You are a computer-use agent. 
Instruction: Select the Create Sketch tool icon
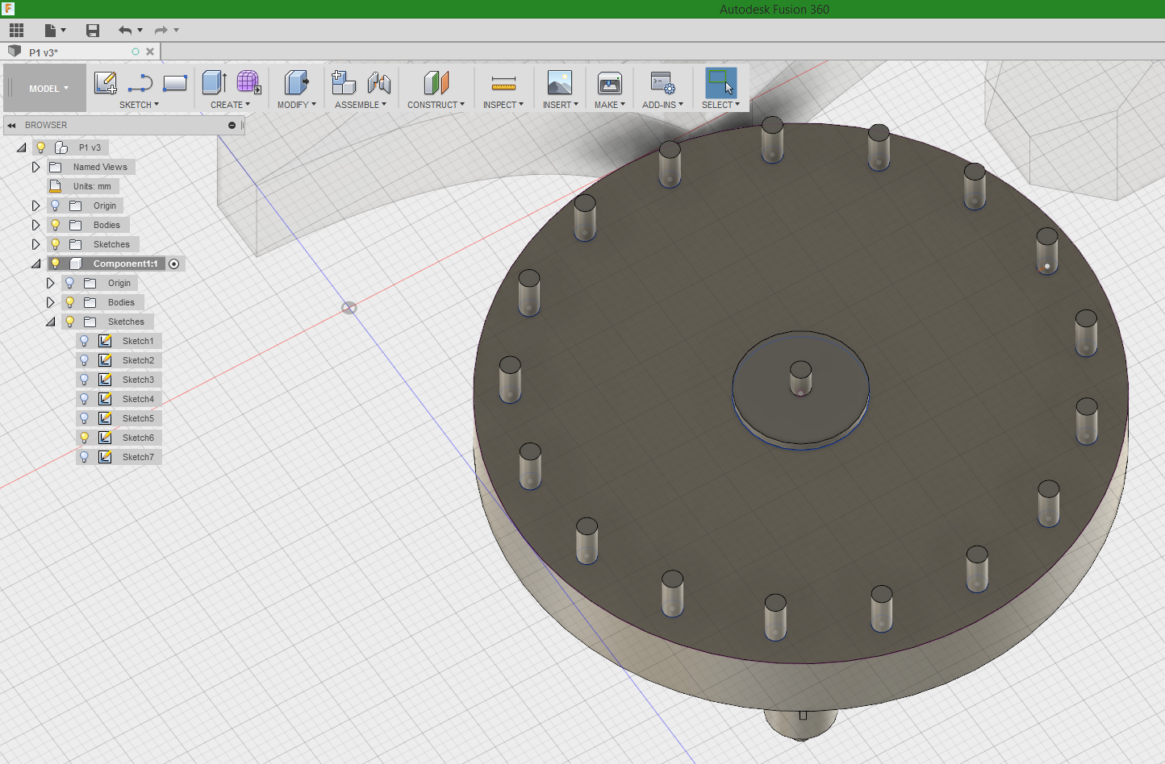coord(106,83)
